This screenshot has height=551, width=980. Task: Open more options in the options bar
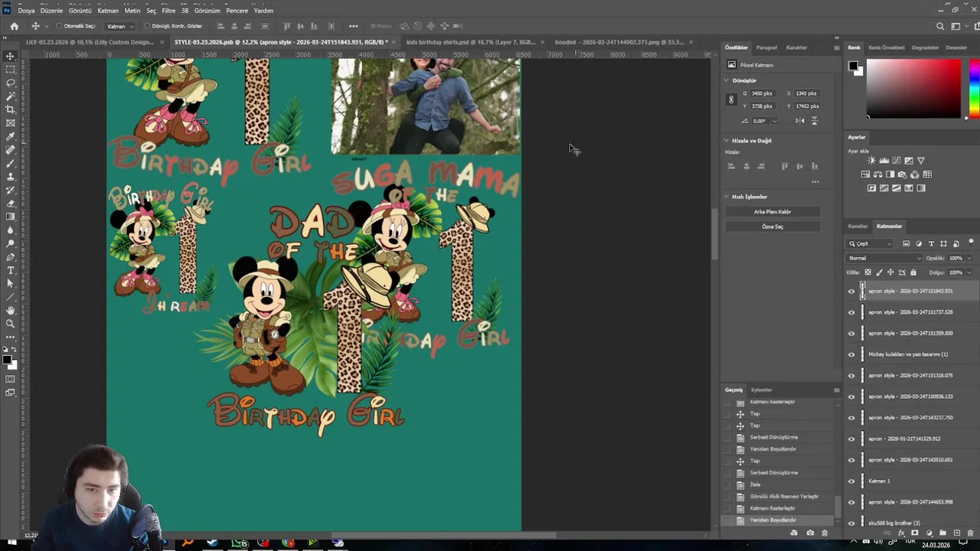click(x=353, y=26)
